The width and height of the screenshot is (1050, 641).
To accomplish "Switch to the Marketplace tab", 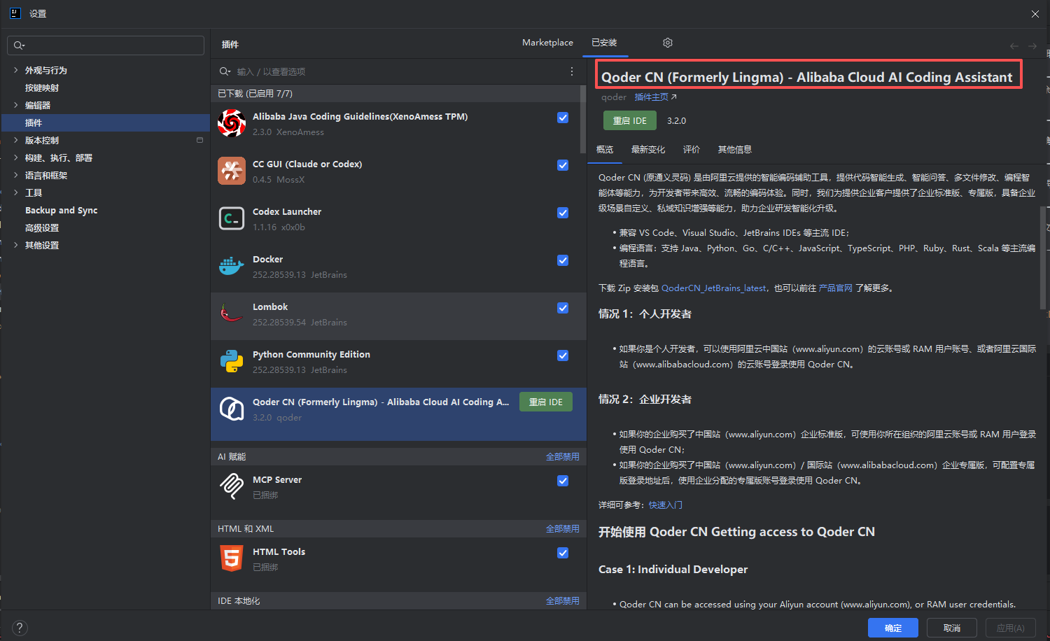I will [x=547, y=43].
